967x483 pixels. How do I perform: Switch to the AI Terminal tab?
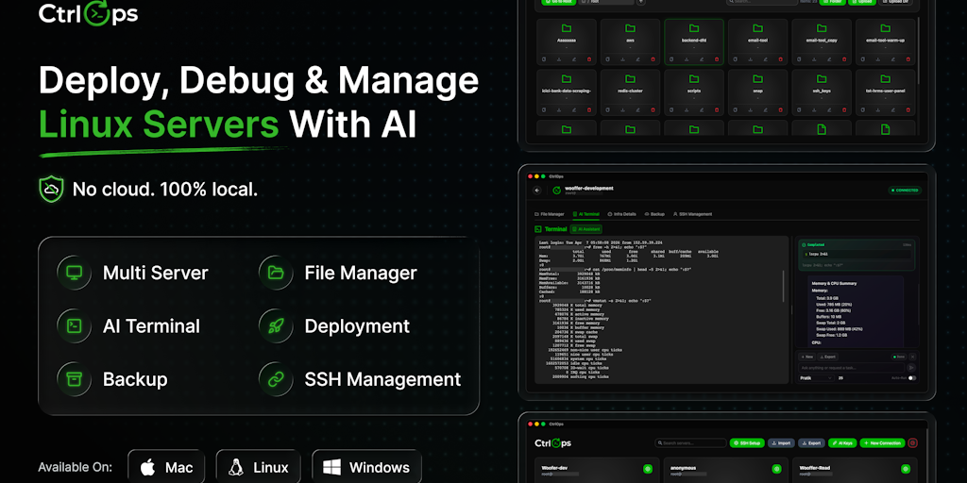tap(585, 214)
